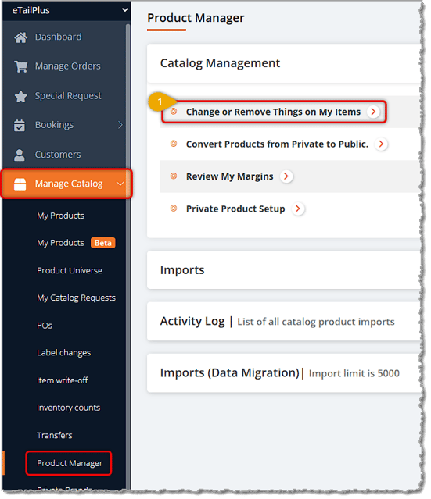This screenshot has width=431, height=499.
Task: Click the Manage Catalog box icon
Action: [x=20, y=184]
